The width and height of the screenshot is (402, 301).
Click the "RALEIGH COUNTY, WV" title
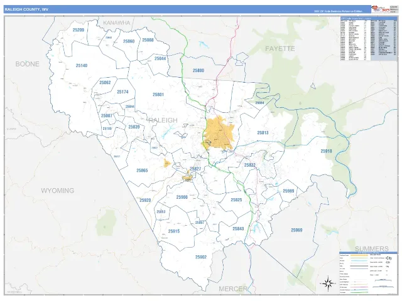tap(26, 9)
